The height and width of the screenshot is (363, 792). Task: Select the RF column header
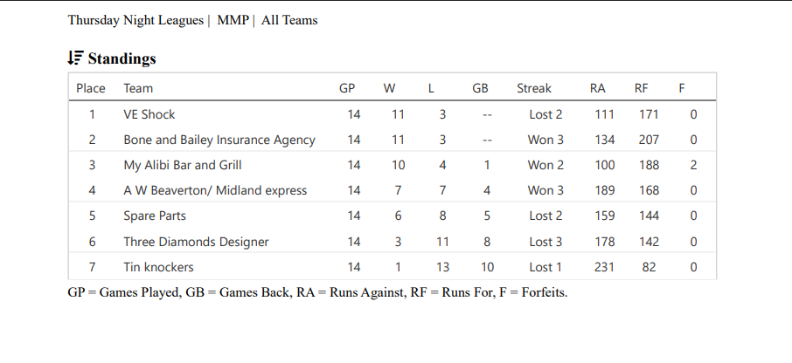[x=642, y=88]
